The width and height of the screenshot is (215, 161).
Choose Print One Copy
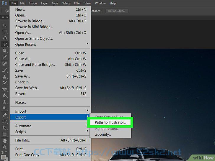(x=50, y=155)
